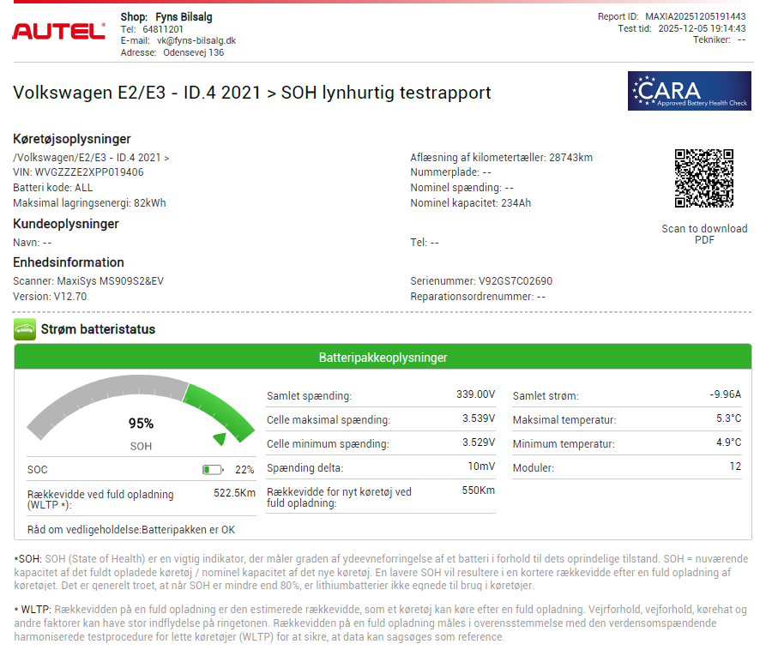
Task: Toggle the Batteripakkeoplysninger header bar
Action: click(383, 358)
